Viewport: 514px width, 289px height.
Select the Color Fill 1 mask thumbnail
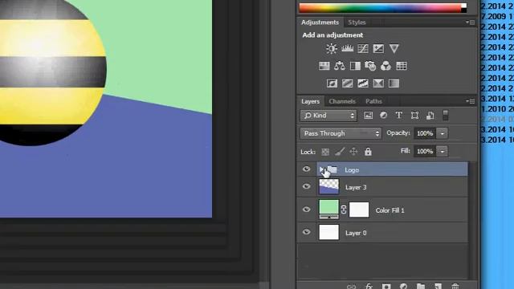359,210
